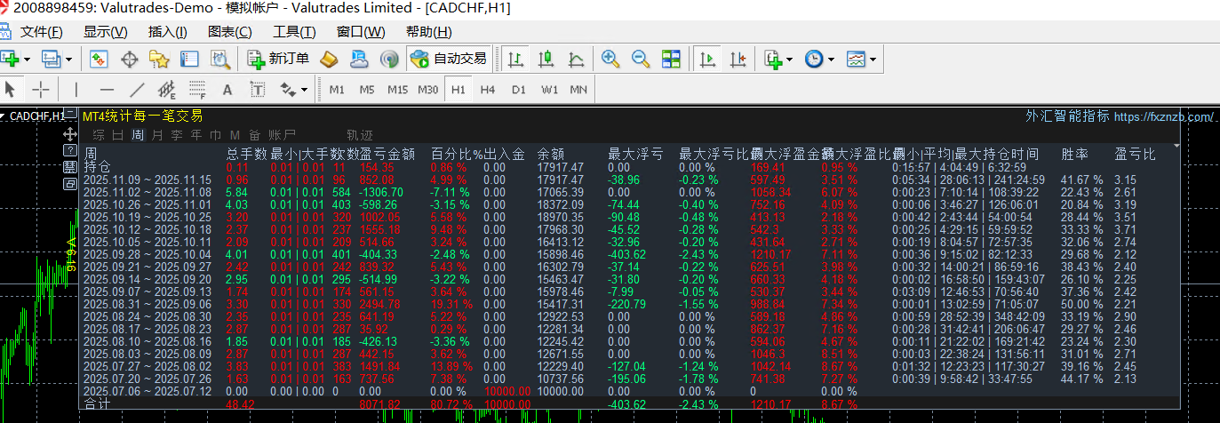
Task: Open the New Chart dropdown arrow
Action: pos(27,60)
